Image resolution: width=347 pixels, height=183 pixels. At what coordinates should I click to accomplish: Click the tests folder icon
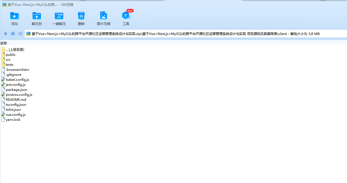click(x=3, y=65)
